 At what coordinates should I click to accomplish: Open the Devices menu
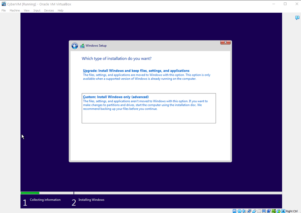click(49, 11)
